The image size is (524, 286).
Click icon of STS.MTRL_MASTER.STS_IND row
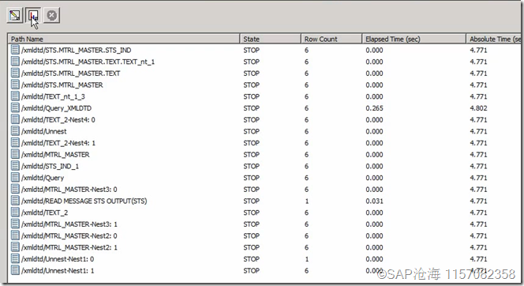coord(15,50)
